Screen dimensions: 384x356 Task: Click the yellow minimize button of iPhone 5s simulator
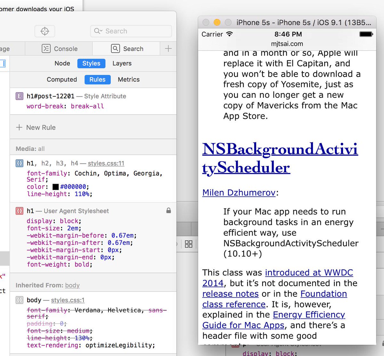pos(217,22)
